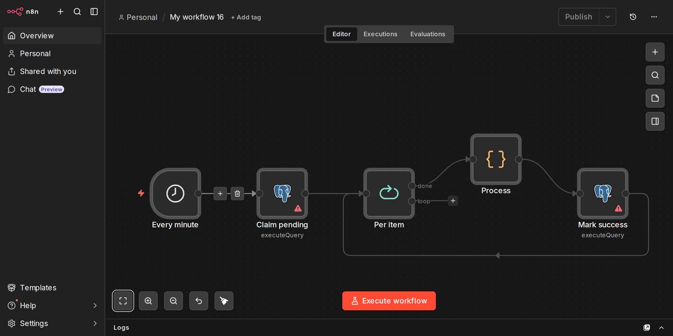Zoom in on canvas
Image resolution: width=673 pixels, height=336 pixels.
pyautogui.click(x=148, y=301)
